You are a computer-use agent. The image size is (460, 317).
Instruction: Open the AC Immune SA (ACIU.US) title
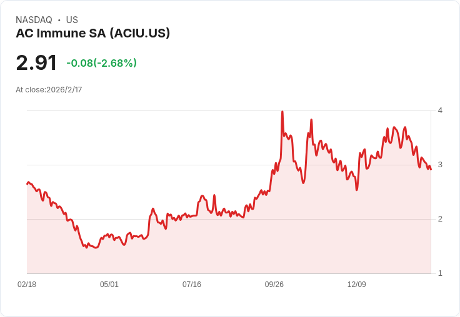point(92,34)
